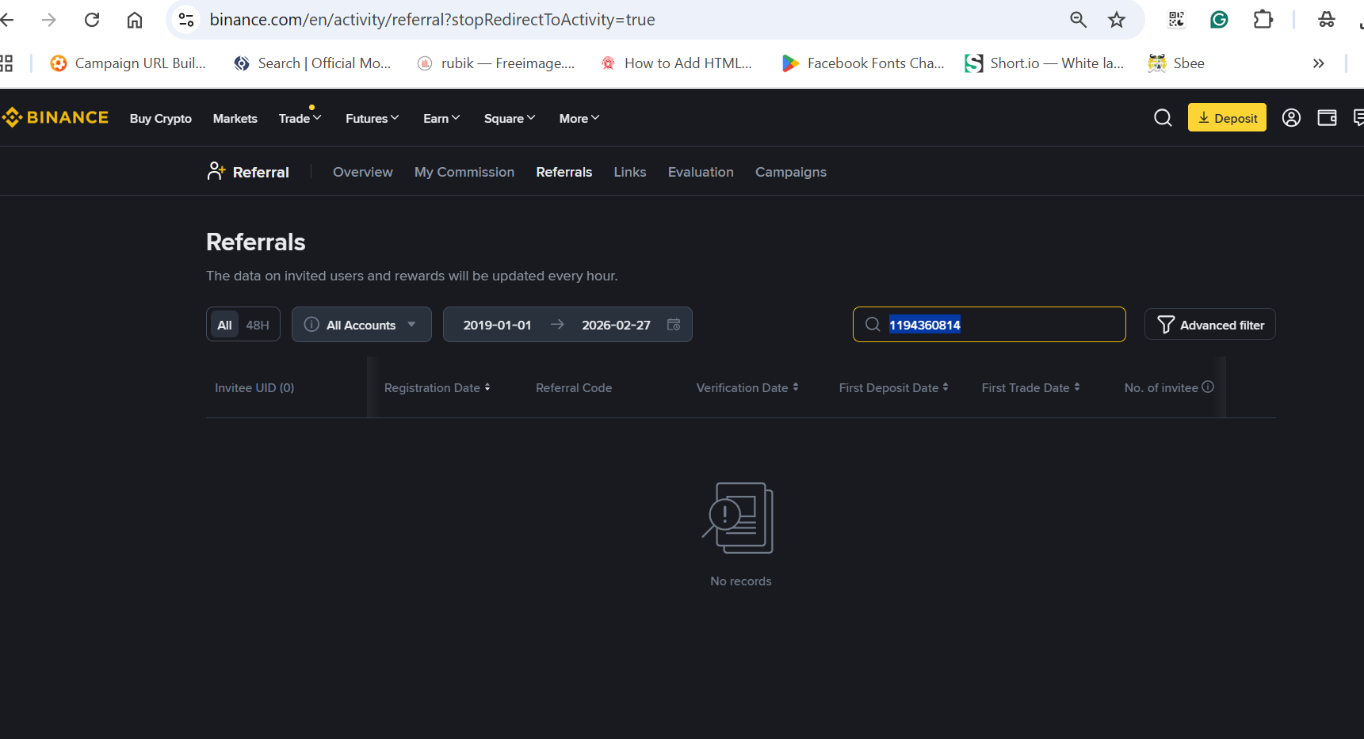Screen dimensions: 1364x739
Task: Open Search Official Mo... bookmark
Action: (x=312, y=63)
